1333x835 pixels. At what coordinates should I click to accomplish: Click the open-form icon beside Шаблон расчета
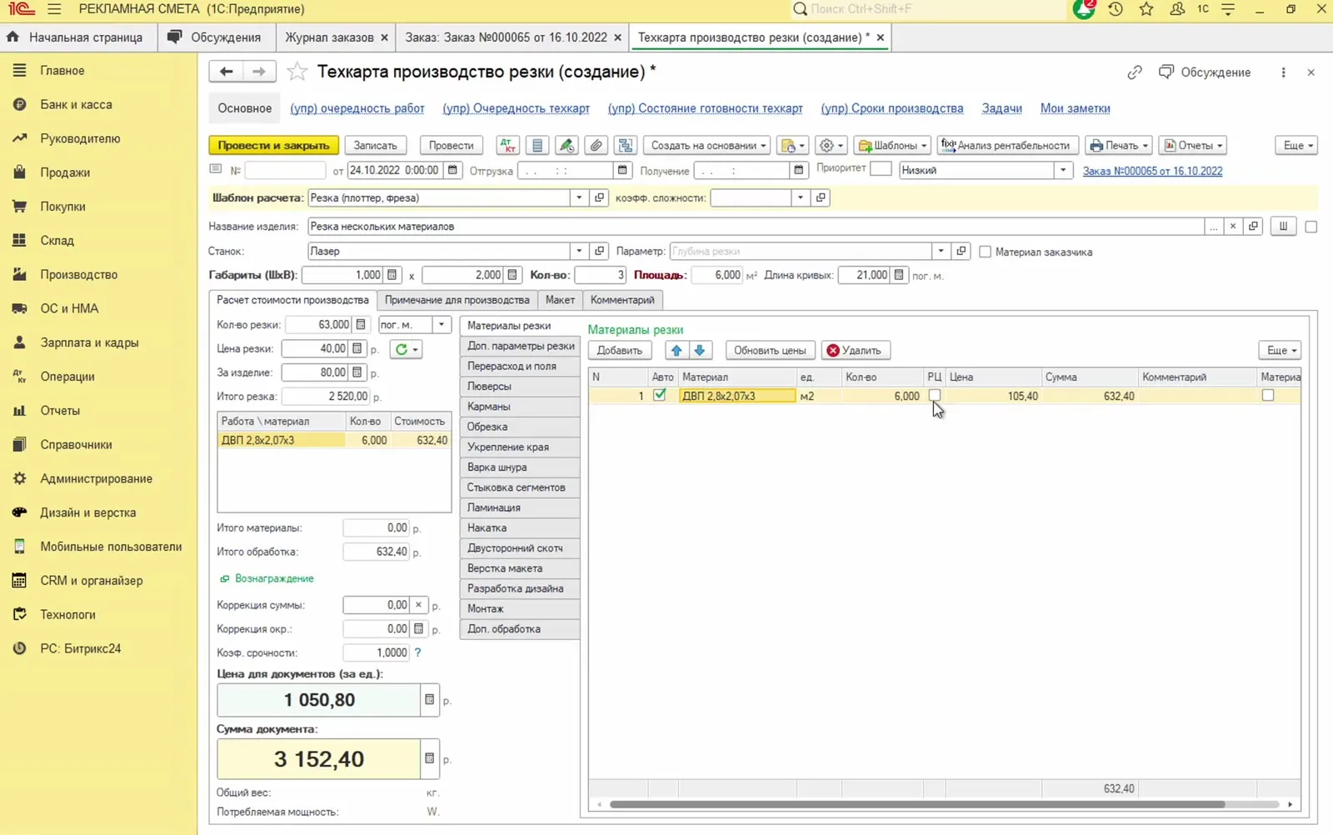coord(599,197)
